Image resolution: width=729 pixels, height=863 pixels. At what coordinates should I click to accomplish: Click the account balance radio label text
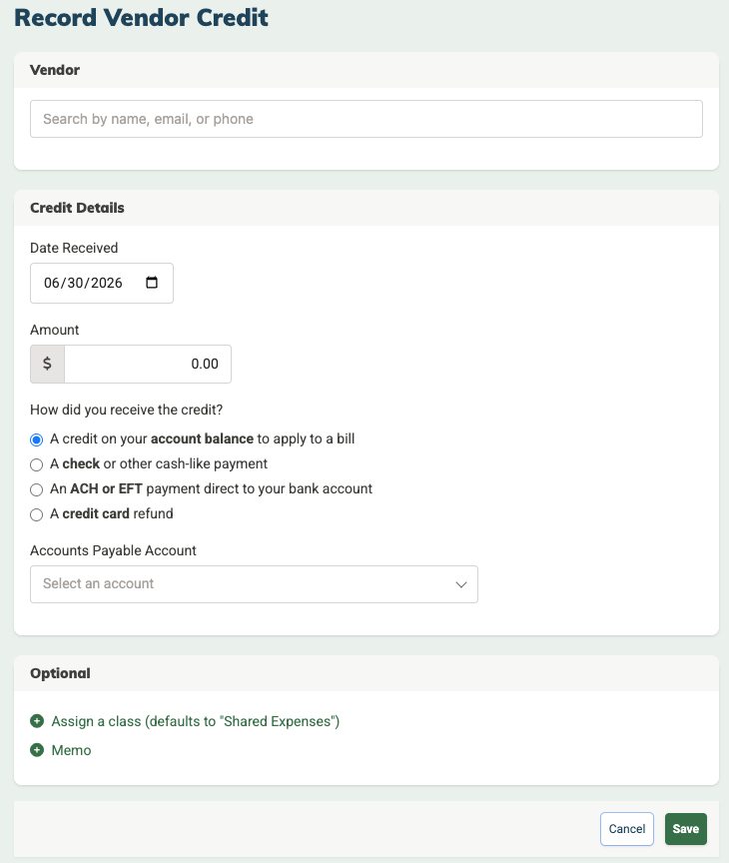pos(202,438)
